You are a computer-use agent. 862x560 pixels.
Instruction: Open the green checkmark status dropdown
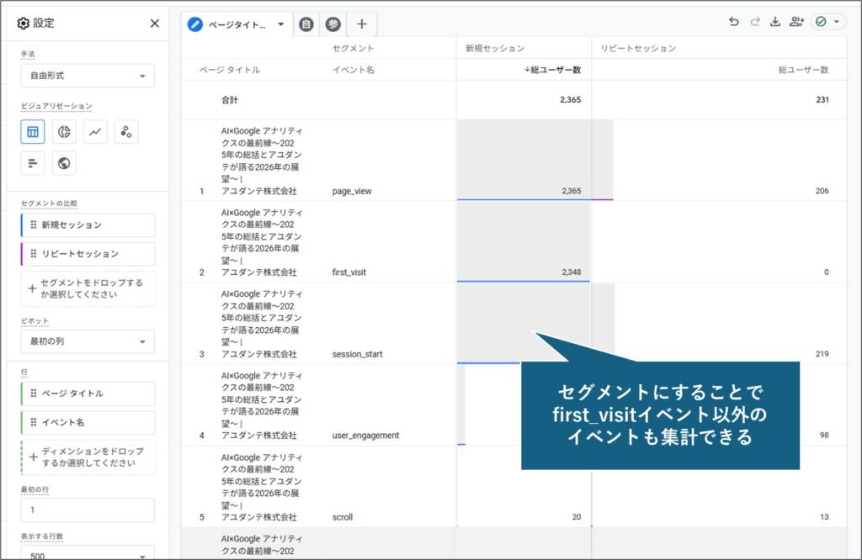(828, 23)
